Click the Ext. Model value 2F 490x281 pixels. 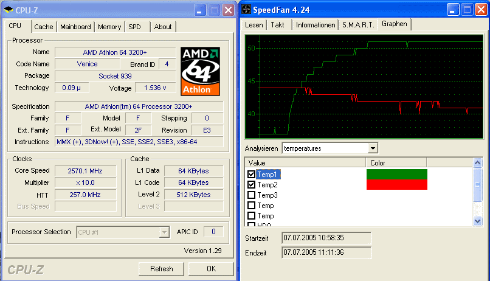coord(138,130)
